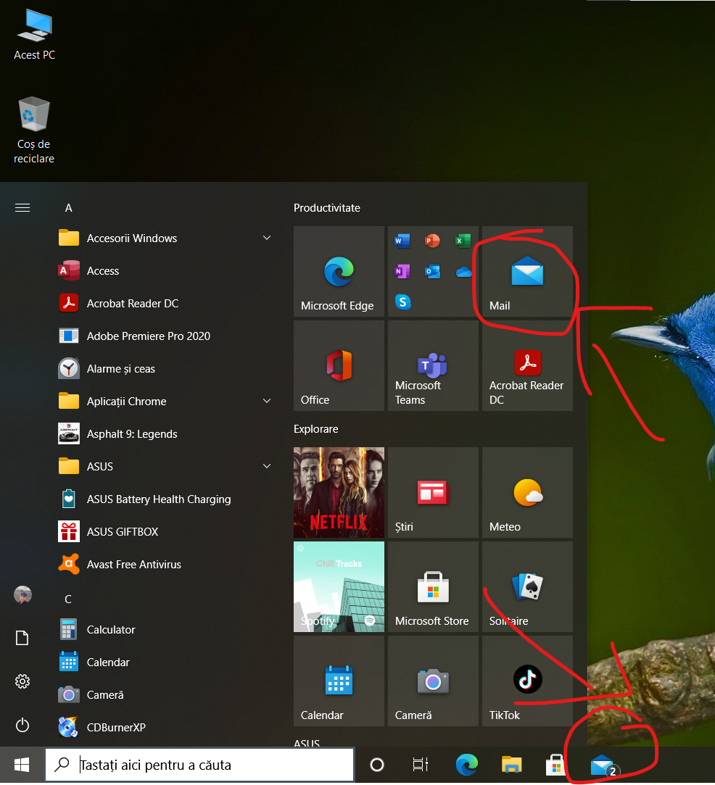Launch PowerPoint from the Office tile group
This screenshot has height=785, width=715.
click(x=432, y=241)
